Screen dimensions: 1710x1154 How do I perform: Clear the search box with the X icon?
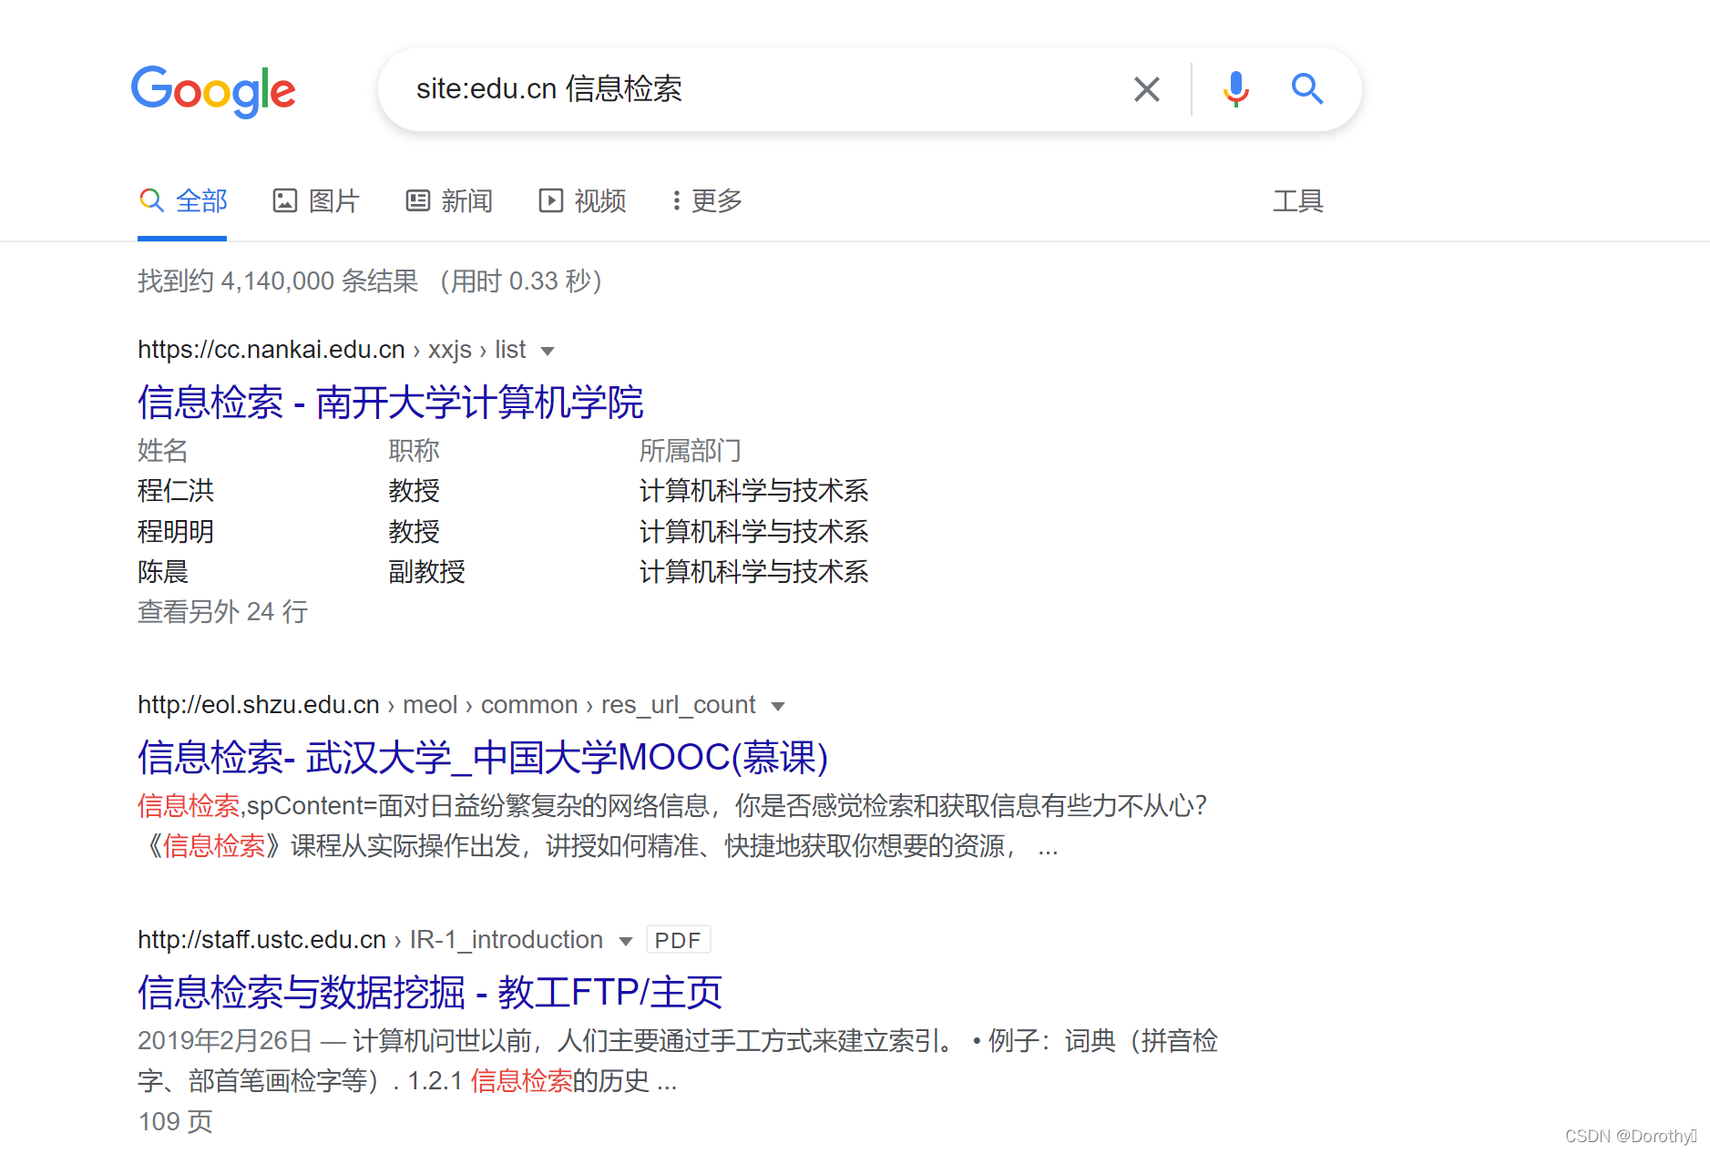1146,89
